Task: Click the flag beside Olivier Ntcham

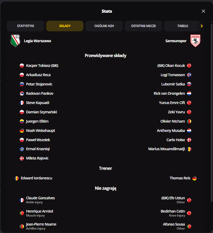Action: click(189, 121)
